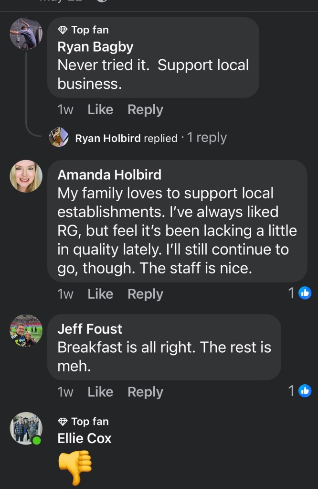Open Amanda Holbird's profile picture
This screenshot has height=489, width=318.
point(26,176)
